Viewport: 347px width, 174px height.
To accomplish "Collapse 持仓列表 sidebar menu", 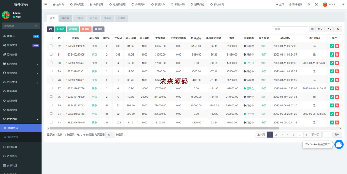I will point(21,119).
